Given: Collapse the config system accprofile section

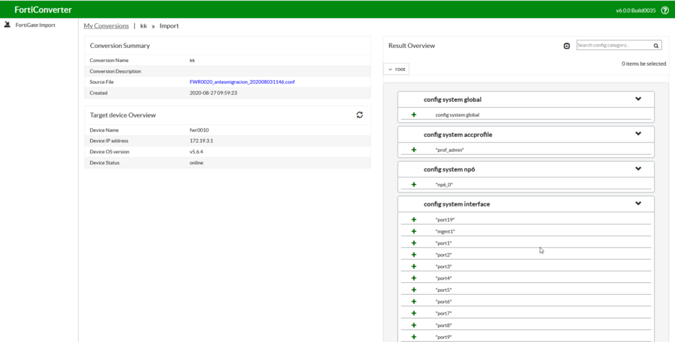Looking at the screenshot, I should (638, 134).
